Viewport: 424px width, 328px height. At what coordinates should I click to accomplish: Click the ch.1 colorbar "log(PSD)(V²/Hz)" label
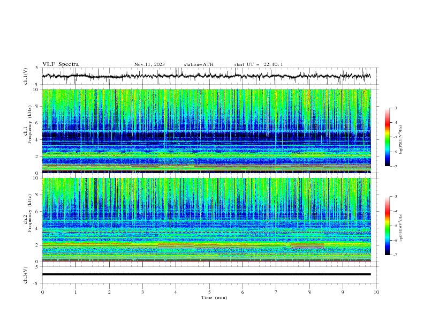coord(400,140)
